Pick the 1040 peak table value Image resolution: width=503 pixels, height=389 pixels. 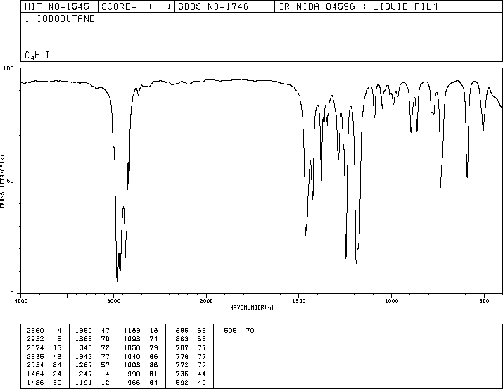[132, 356]
